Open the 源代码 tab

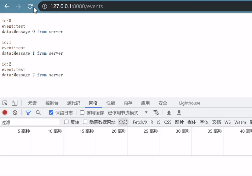point(74,103)
